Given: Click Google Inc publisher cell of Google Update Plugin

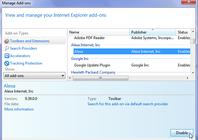Looking at the screenshot, I should pos(140,65).
